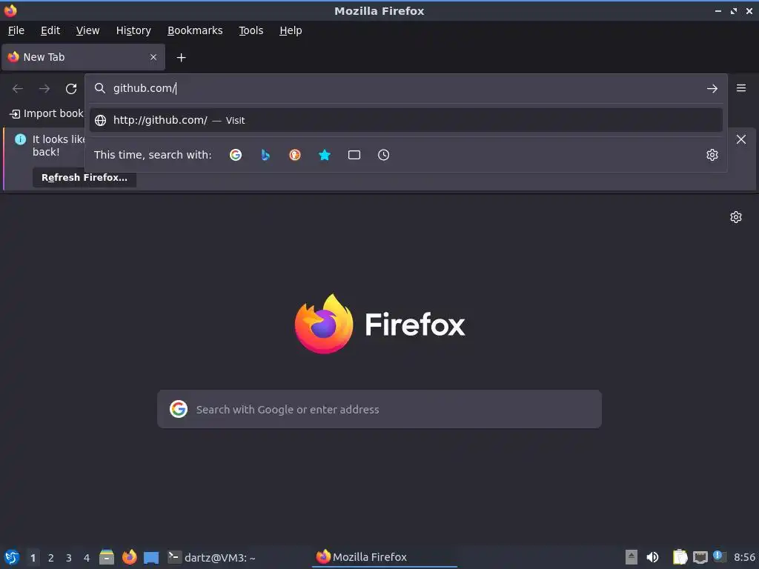Image resolution: width=759 pixels, height=569 pixels.
Task: Select Mozilla Firefox taskbar entry
Action: [385, 557]
